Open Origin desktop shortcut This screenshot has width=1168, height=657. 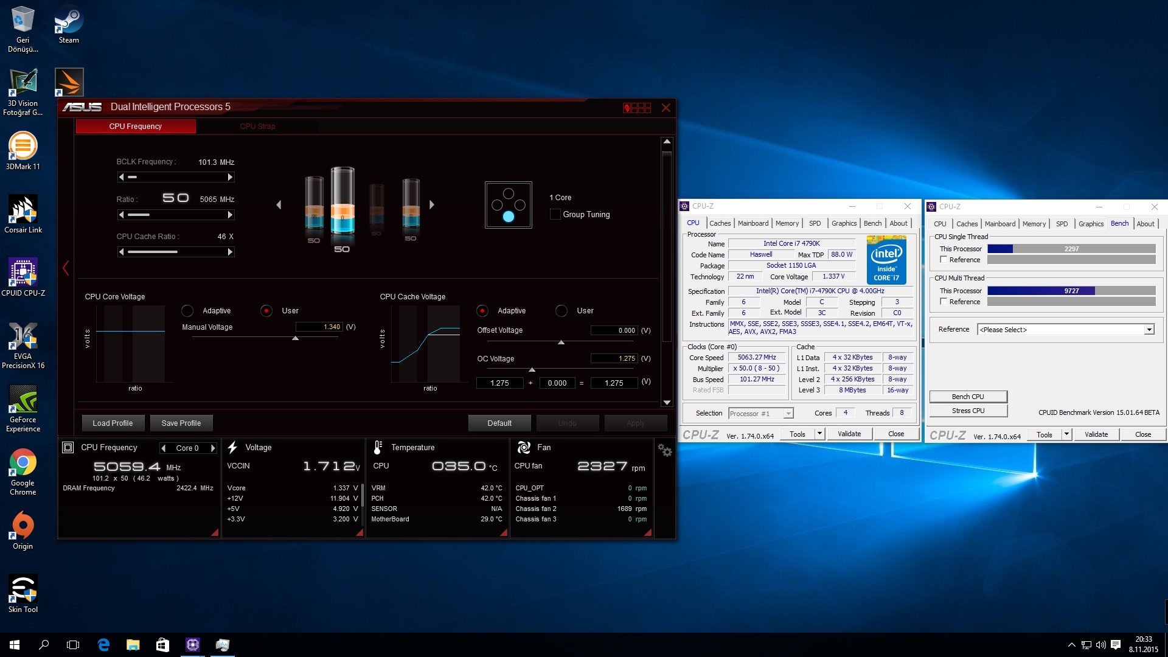(23, 530)
